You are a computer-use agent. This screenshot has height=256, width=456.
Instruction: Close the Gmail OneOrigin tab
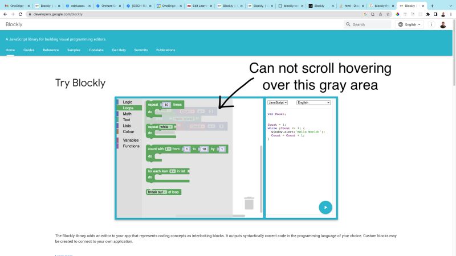tap(28, 6)
